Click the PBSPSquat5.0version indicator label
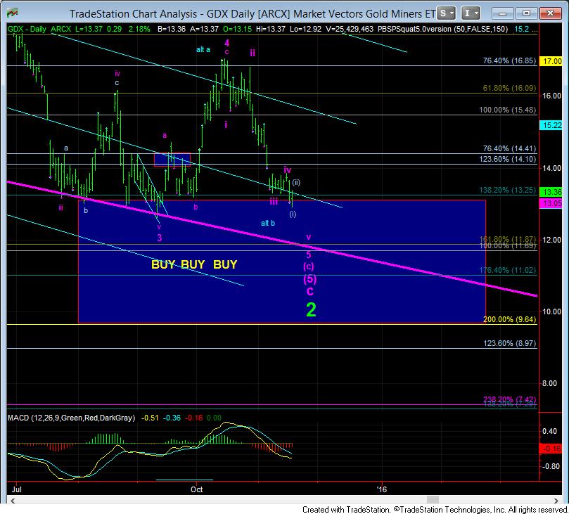The image size is (569, 514). pyautogui.click(x=442, y=29)
